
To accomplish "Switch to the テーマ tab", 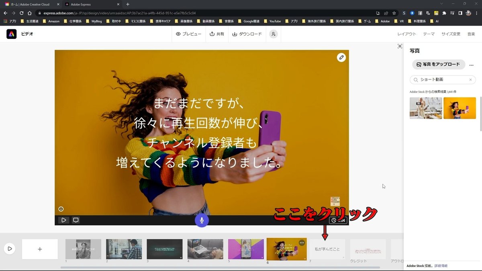I will (429, 34).
